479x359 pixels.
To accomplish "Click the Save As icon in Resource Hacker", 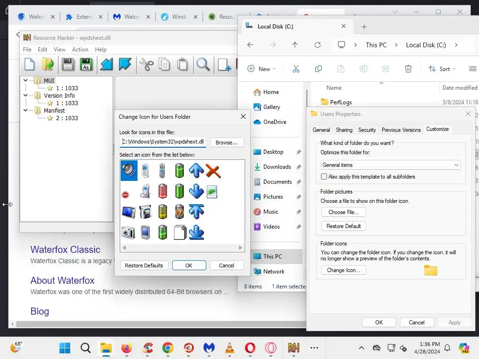I will point(86,65).
